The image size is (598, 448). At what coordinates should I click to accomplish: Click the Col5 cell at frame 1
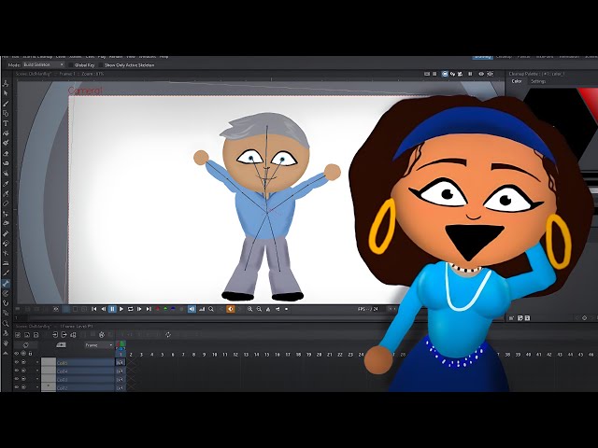click(121, 363)
